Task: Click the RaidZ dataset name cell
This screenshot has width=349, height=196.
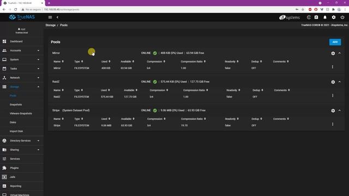Action: (x=57, y=97)
